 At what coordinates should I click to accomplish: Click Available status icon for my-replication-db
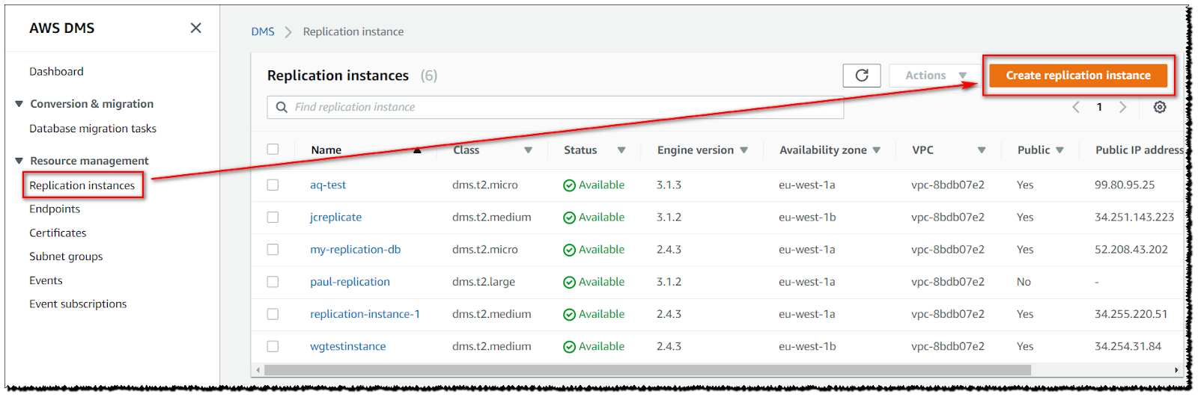tap(569, 250)
